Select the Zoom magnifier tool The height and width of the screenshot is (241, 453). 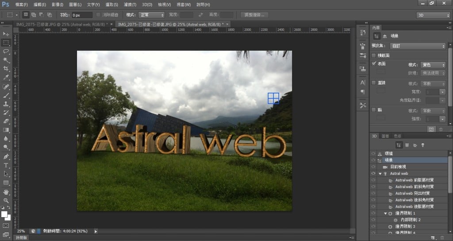click(6, 200)
